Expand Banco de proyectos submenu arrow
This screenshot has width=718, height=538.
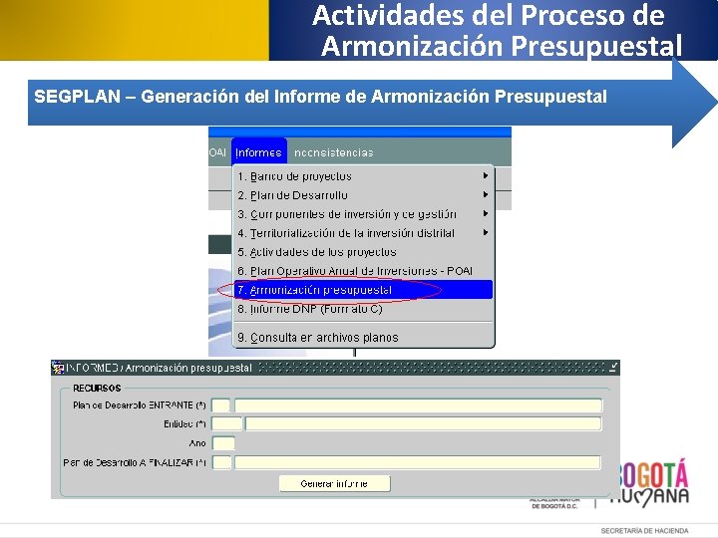486,175
